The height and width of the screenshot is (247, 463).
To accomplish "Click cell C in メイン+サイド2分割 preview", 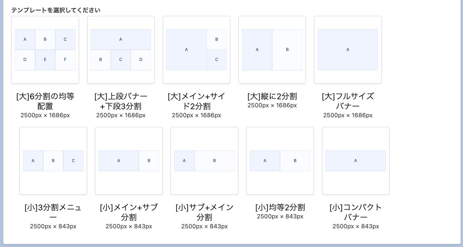I will pos(217,59).
